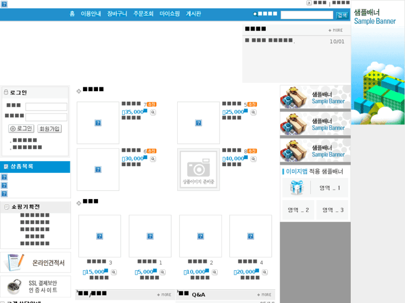Image resolution: width=405 pixels, height=303 pixels.
Task: Click the password input field
Action: [x=46, y=117]
